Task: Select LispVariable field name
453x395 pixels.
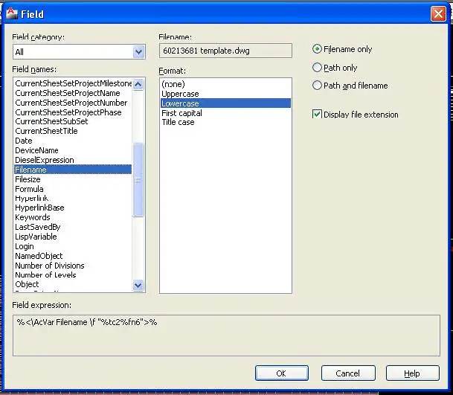Action: point(73,237)
